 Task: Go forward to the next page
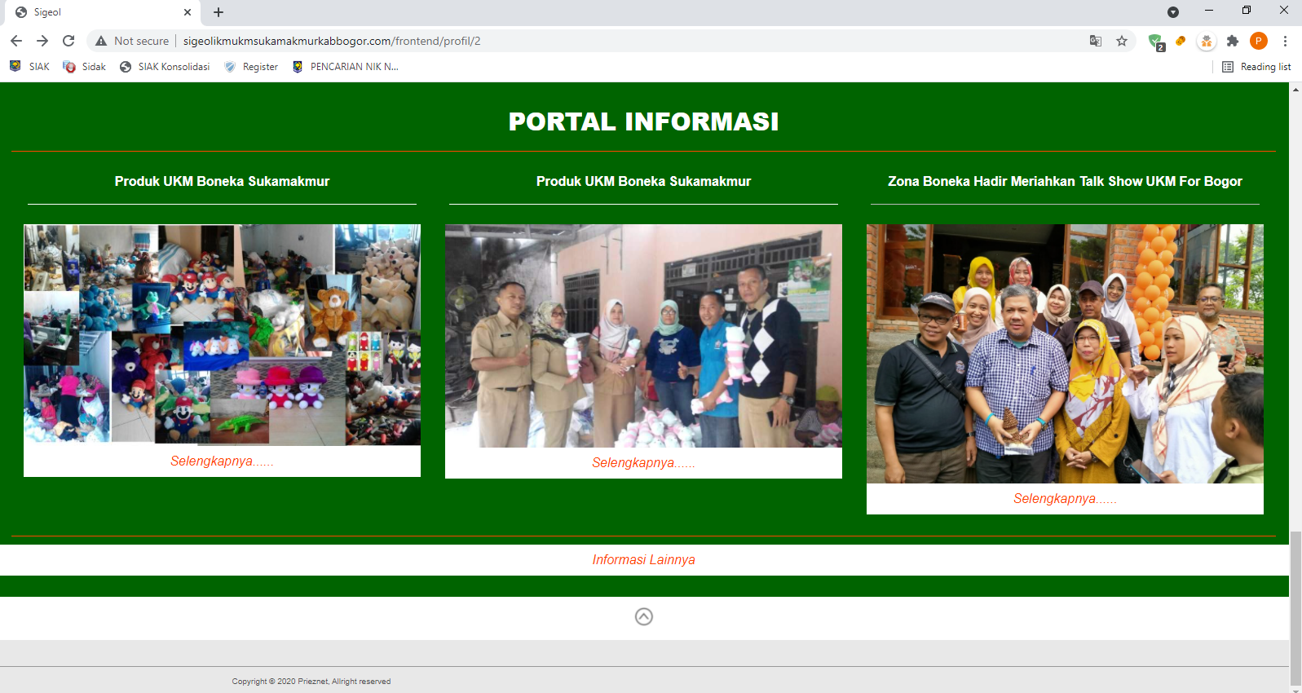42,41
